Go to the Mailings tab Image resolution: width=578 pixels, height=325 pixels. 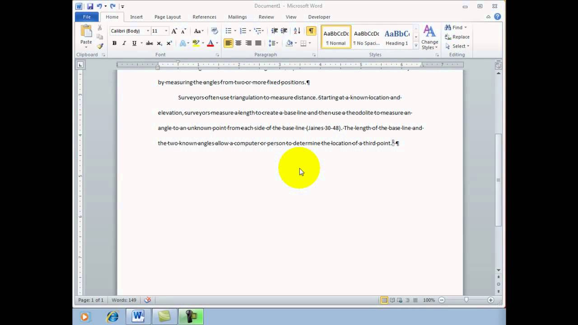(x=238, y=17)
